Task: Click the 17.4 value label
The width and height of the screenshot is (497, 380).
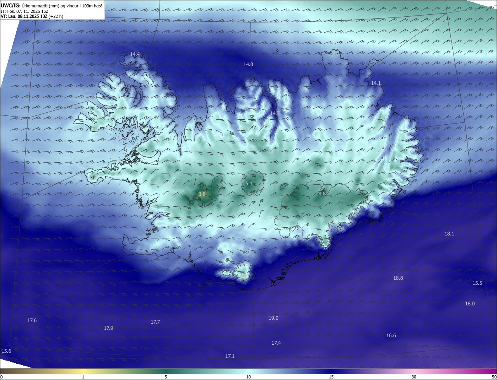Action: (x=276, y=343)
